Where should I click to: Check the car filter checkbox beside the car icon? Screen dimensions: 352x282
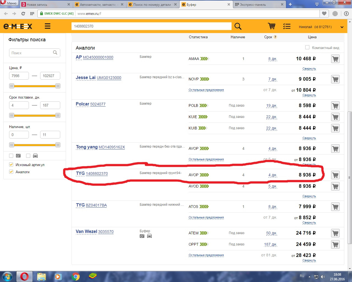(x=28, y=156)
